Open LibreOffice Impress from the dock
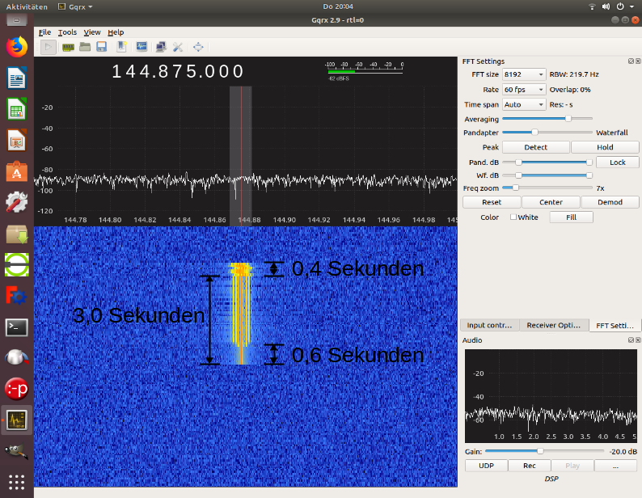642x498 pixels. point(17,141)
